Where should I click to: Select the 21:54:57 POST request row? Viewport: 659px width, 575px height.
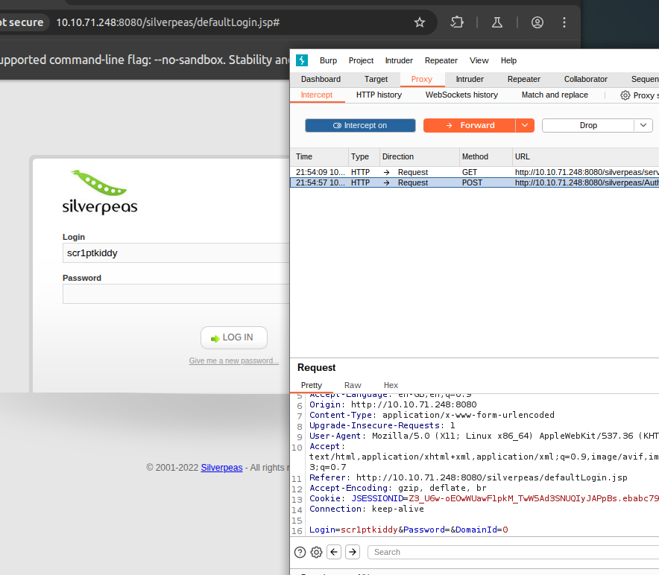click(x=475, y=182)
